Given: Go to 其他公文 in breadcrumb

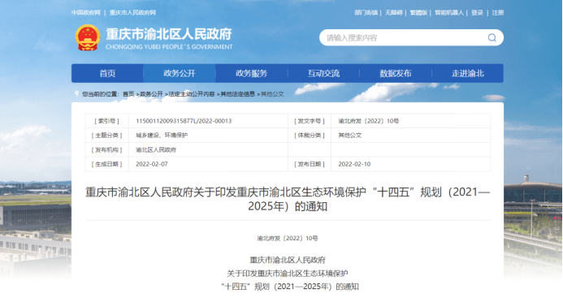Looking at the screenshot, I should pos(272,94).
